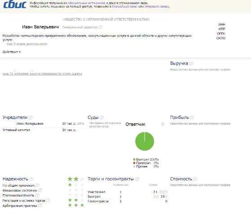
Task: Open founder Иван Валерьевич in Учредители
Action: (30, 124)
